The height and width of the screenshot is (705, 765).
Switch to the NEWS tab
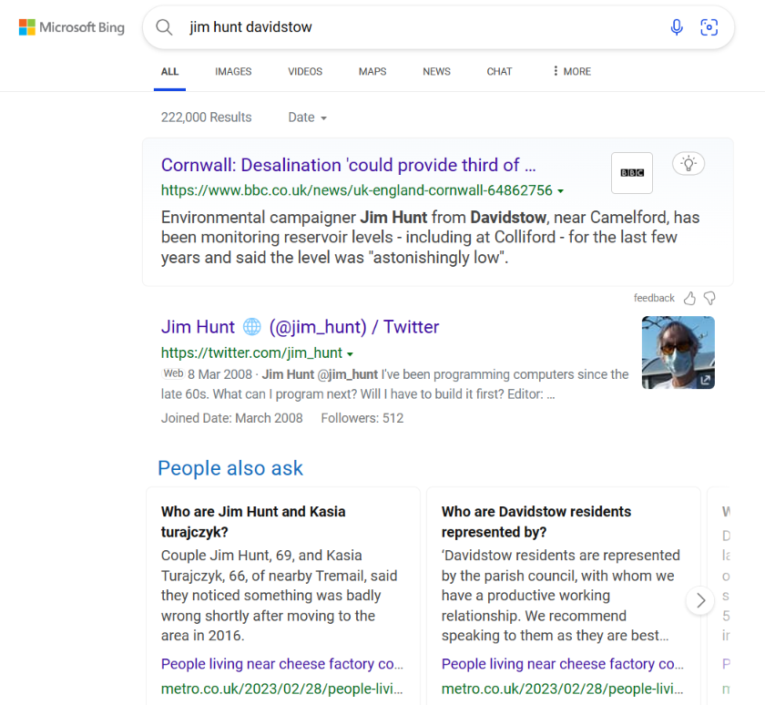[436, 72]
